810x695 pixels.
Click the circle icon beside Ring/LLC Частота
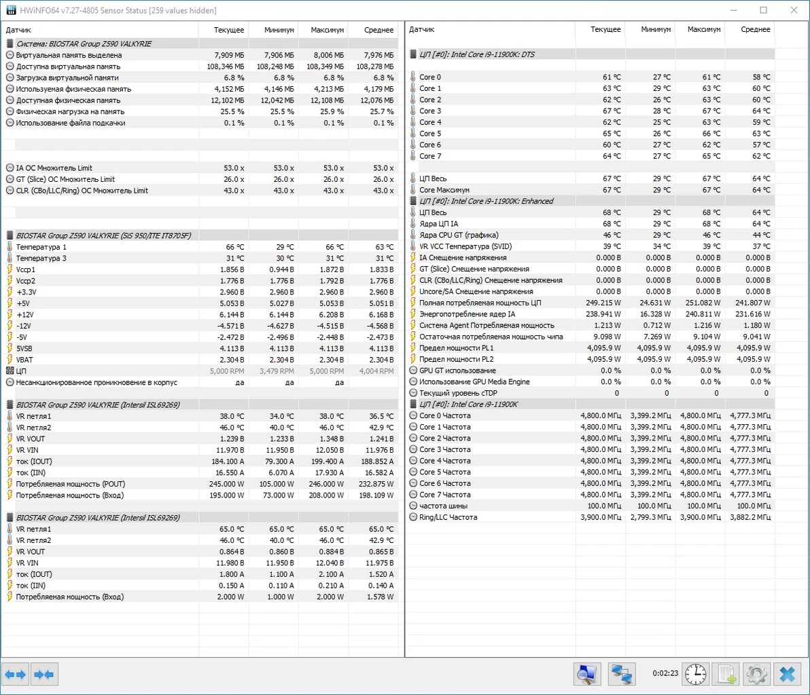(413, 517)
